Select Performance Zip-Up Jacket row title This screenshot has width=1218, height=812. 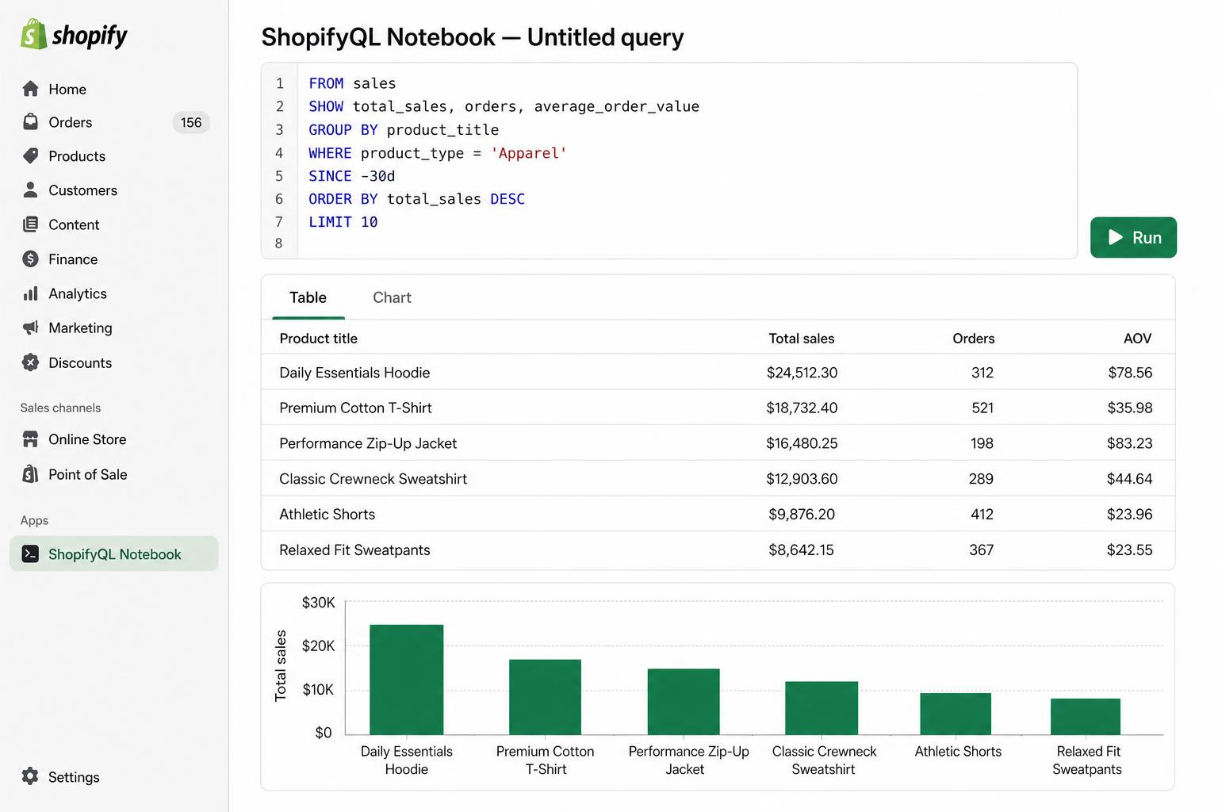point(368,443)
